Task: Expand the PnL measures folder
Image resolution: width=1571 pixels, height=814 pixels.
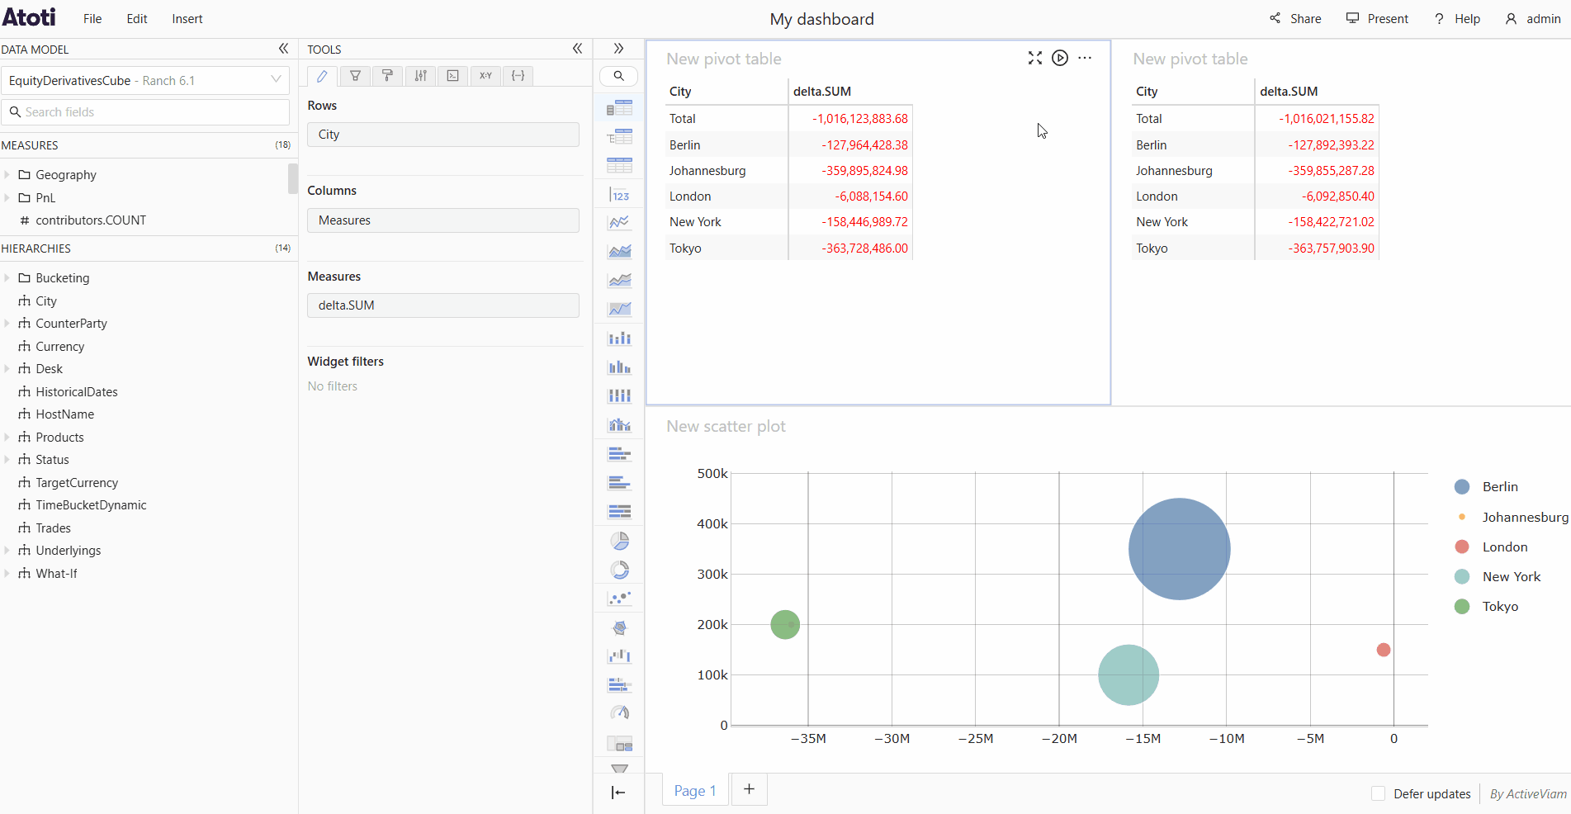Action: [7, 198]
